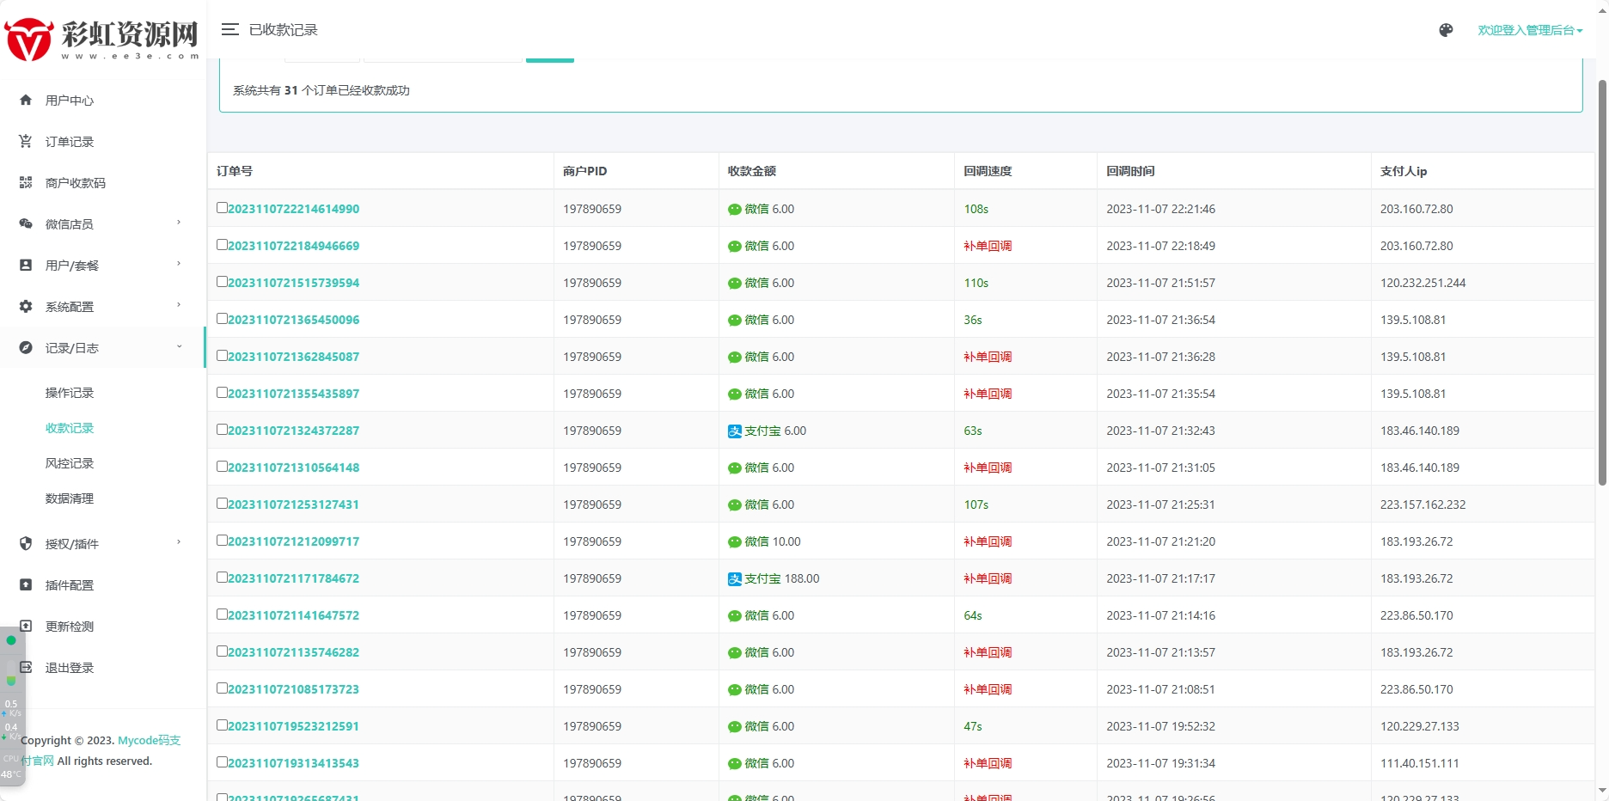Open the 欢迎登入管理后台 dropdown
The height and width of the screenshot is (801, 1609).
pos(1529,30)
